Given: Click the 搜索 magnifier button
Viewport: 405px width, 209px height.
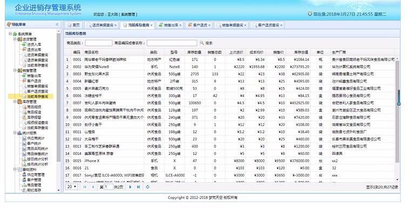Looking at the screenshot, I should (206, 43).
